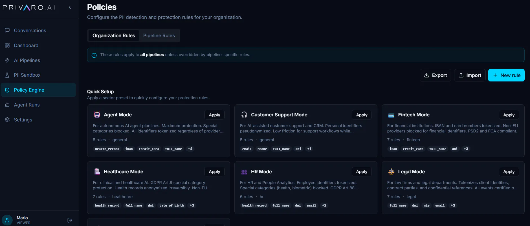Click the Legal Mode card title
The width and height of the screenshot is (530, 226).
411,172
